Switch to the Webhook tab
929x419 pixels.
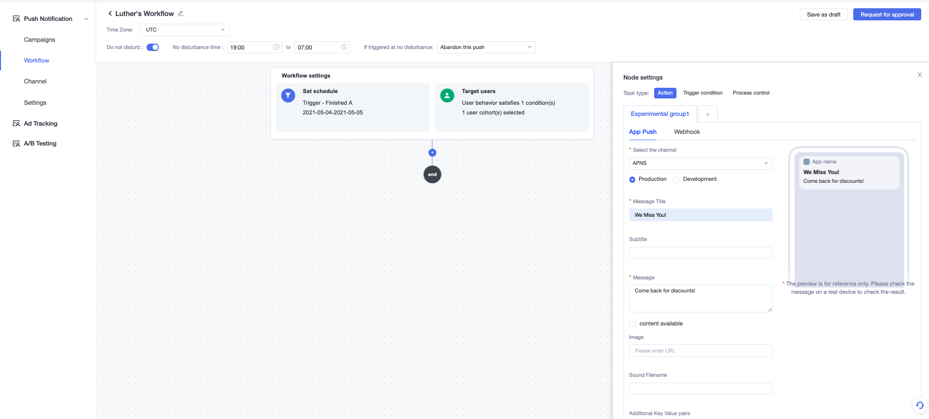click(687, 132)
